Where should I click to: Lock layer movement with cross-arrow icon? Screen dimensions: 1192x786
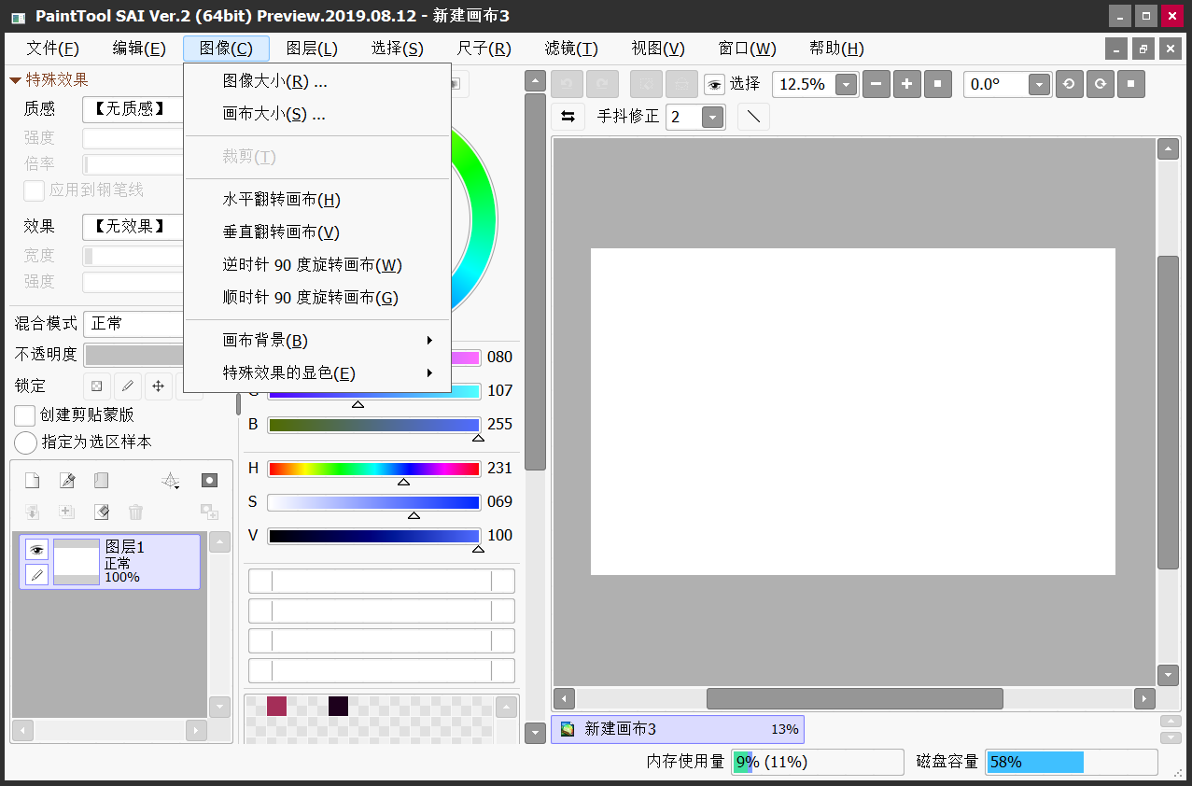pyautogui.click(x=158, y=386)
